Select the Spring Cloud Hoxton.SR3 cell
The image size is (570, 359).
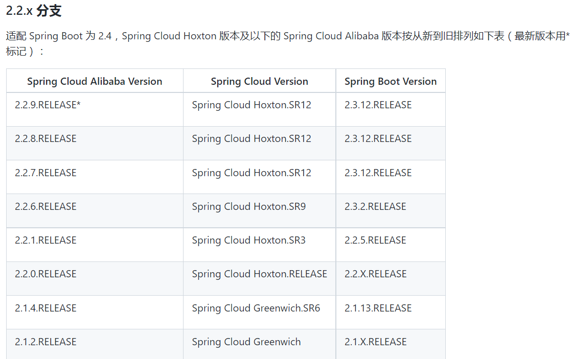coord(249,241)
